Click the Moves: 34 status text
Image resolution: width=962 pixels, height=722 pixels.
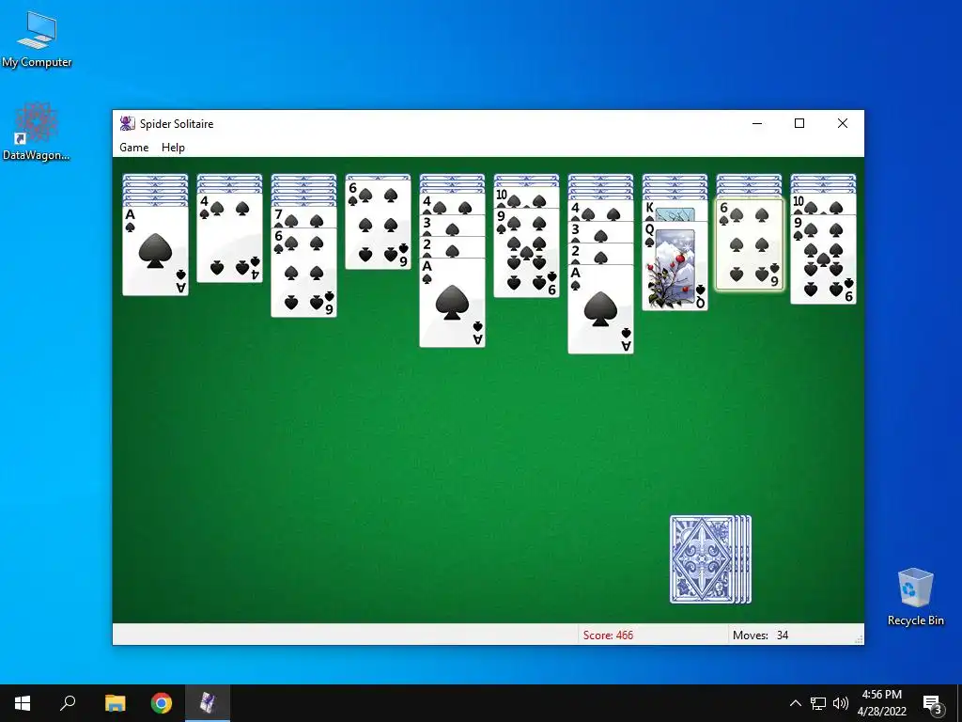[760, 635]
